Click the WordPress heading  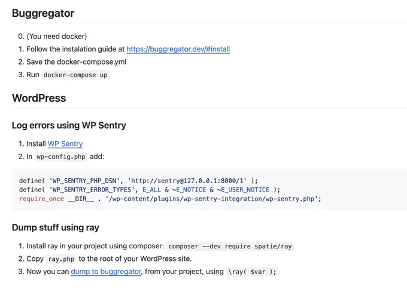pos(39,98)
